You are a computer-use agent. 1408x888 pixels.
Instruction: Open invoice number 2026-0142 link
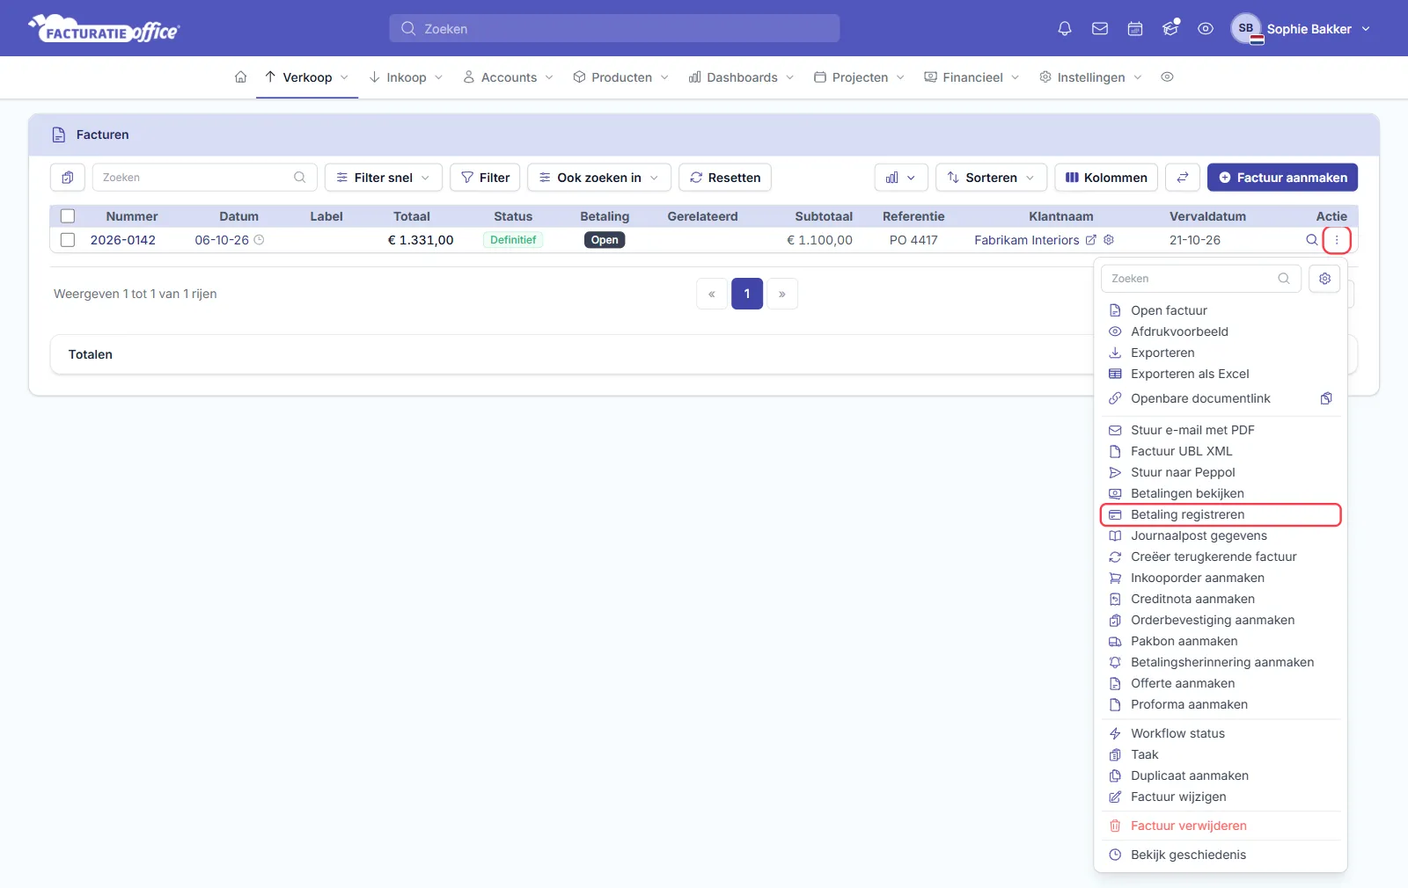click(x=123, y=240)
